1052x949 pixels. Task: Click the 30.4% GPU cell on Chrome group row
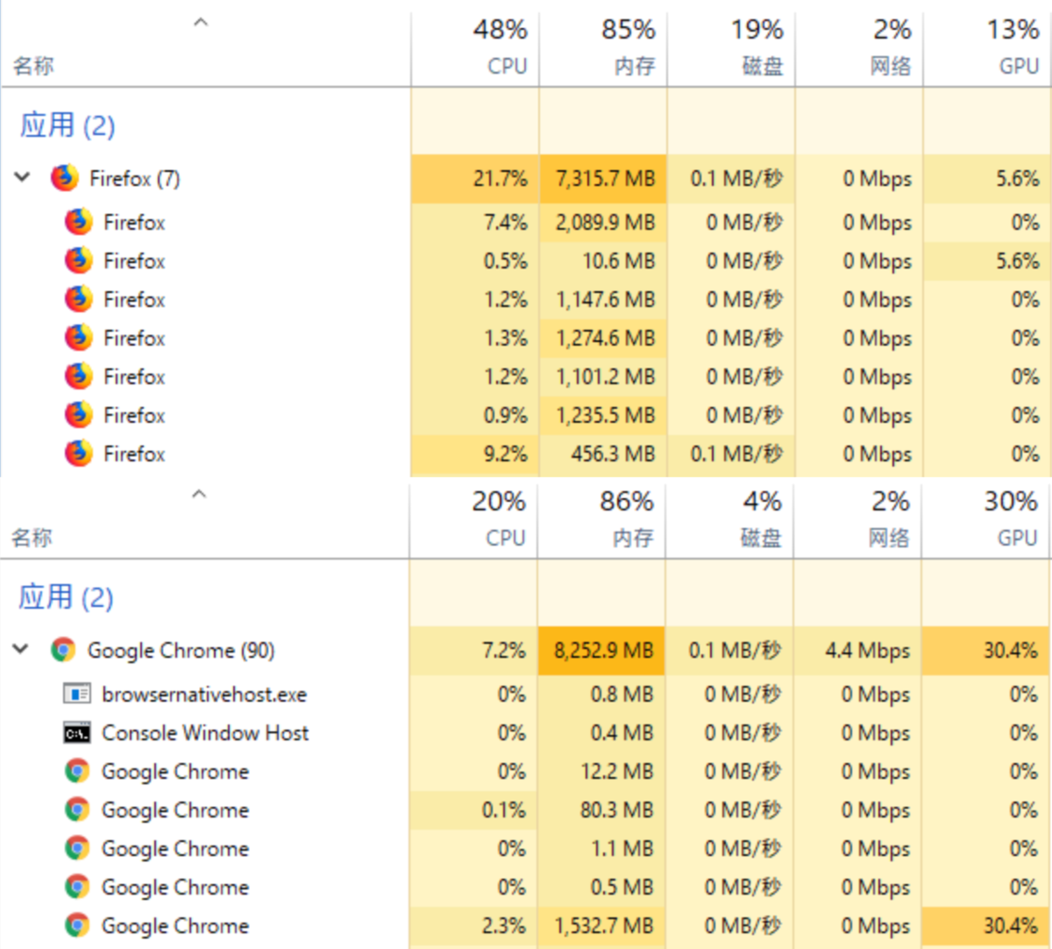[x=985, y=650]
